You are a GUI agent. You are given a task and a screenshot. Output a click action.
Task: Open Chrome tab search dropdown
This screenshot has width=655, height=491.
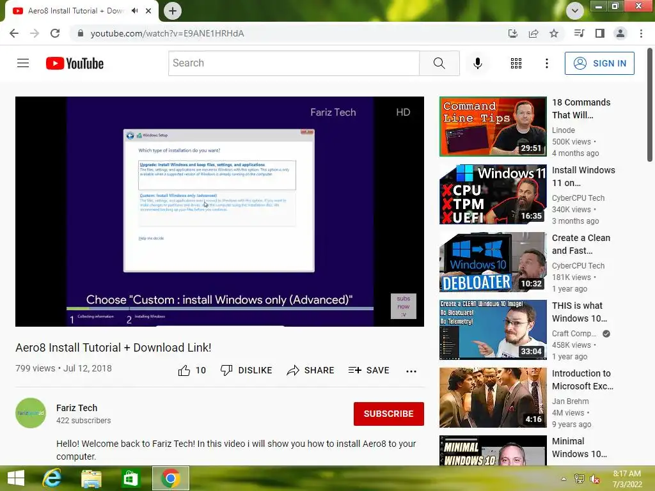(575, 11)
